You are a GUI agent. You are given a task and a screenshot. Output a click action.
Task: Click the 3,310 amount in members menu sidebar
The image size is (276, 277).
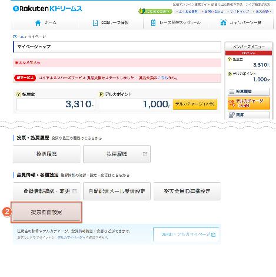260,65
